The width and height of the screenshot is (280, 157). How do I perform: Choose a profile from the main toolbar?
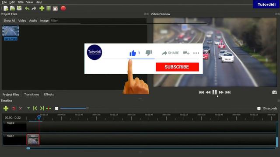49,8
